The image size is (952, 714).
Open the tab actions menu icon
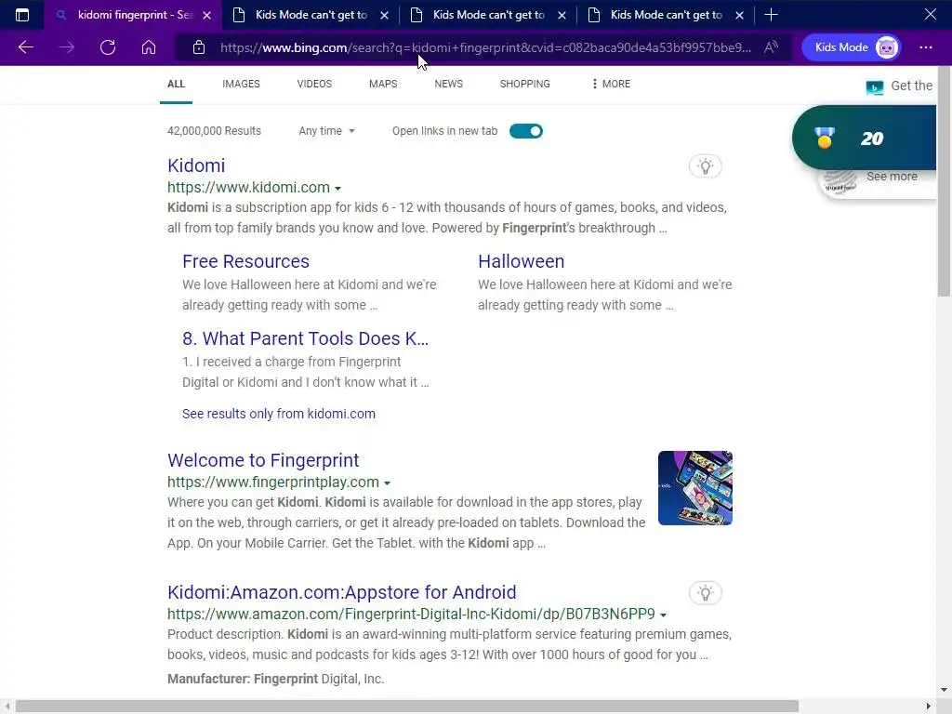pyautogui.click(x=22, y=15)
